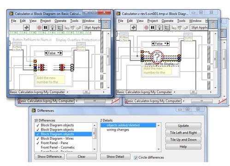Click circled question mark subVI in rev5 diagram
Viewport: 230px width, 166px height.
[x=157, y=57]
